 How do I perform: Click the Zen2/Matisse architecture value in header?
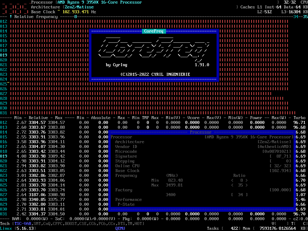[x=79, y=7]
